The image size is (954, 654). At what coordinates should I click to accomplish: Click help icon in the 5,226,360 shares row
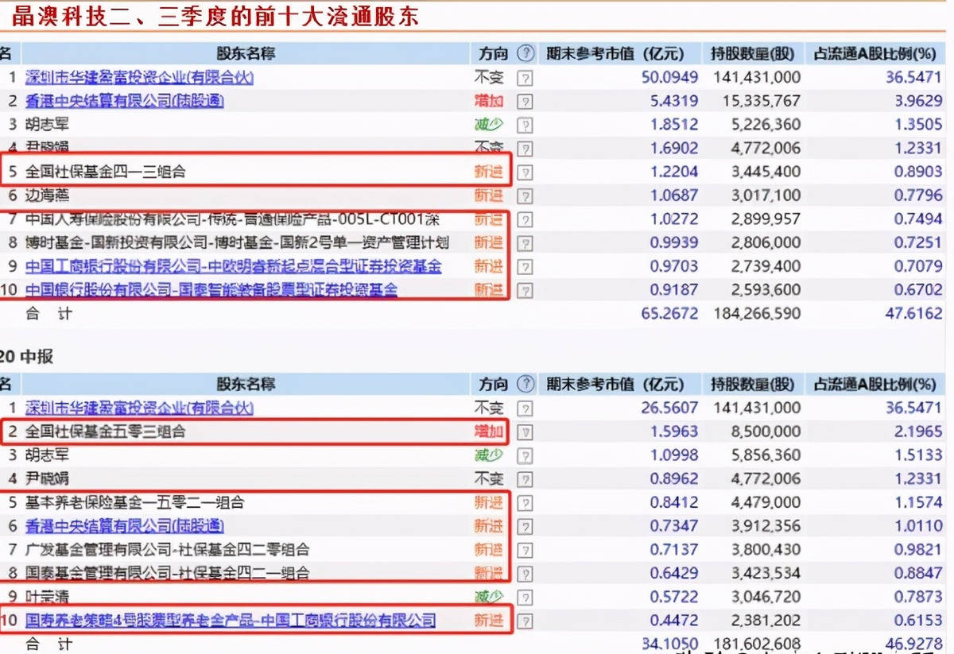(525, 125)
